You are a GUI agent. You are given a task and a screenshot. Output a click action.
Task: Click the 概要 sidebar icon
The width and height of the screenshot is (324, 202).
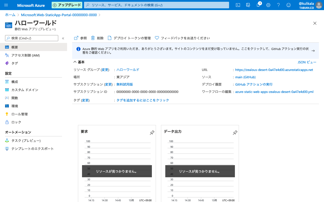pos(7,47)
